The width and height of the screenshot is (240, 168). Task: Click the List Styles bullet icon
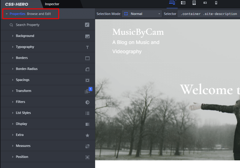pyautogui.click(x=87, y=113)
